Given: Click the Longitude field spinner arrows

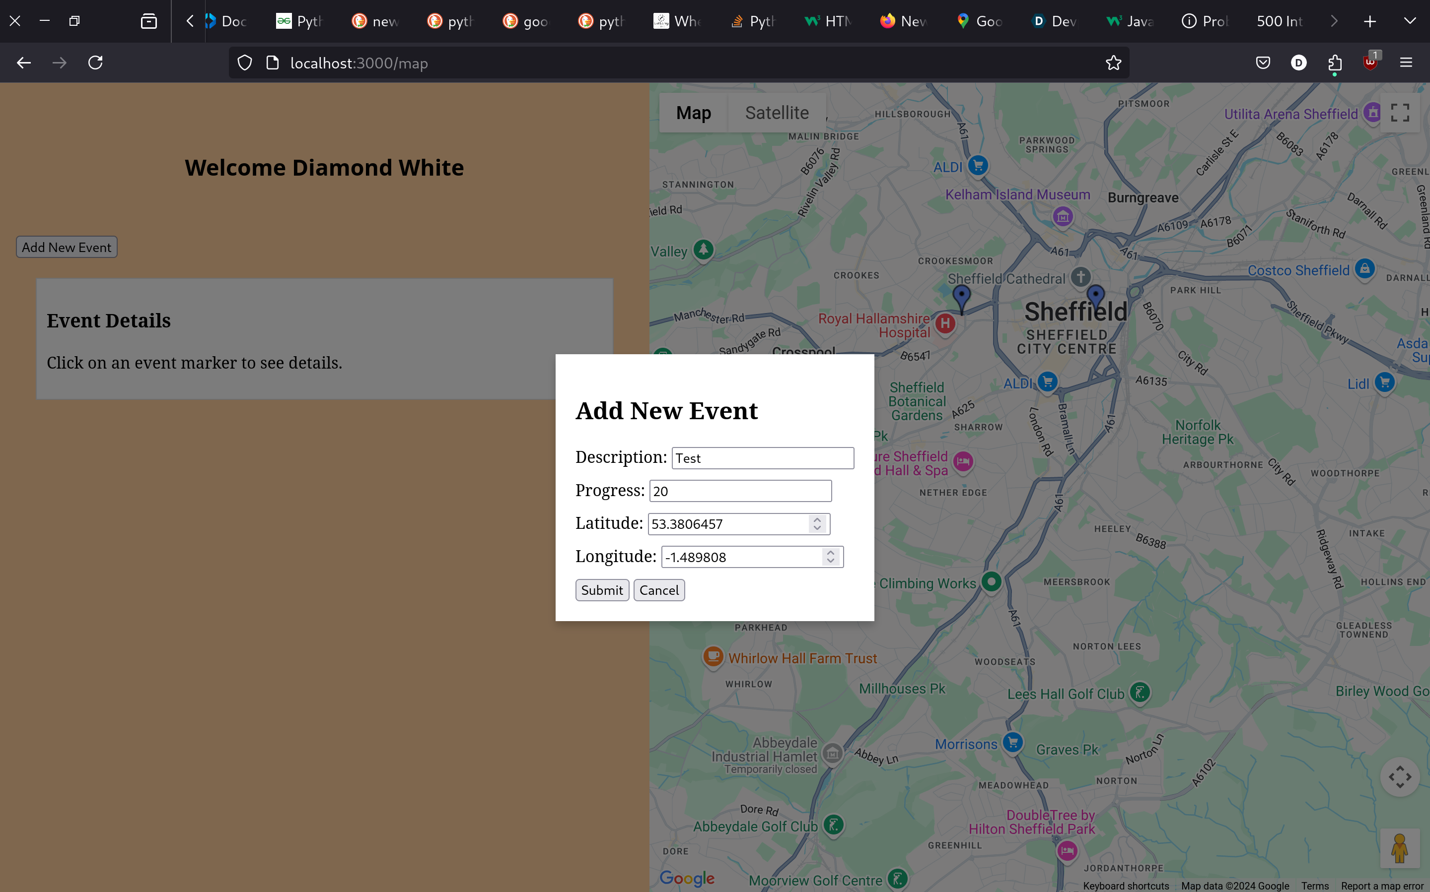Looking at the screenshot, I should pos(830,557).
